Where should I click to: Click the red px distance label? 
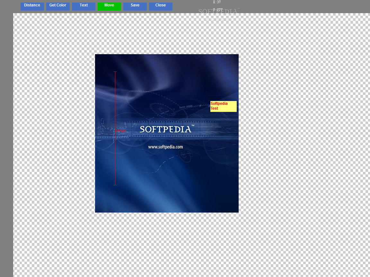click(120, 131)
